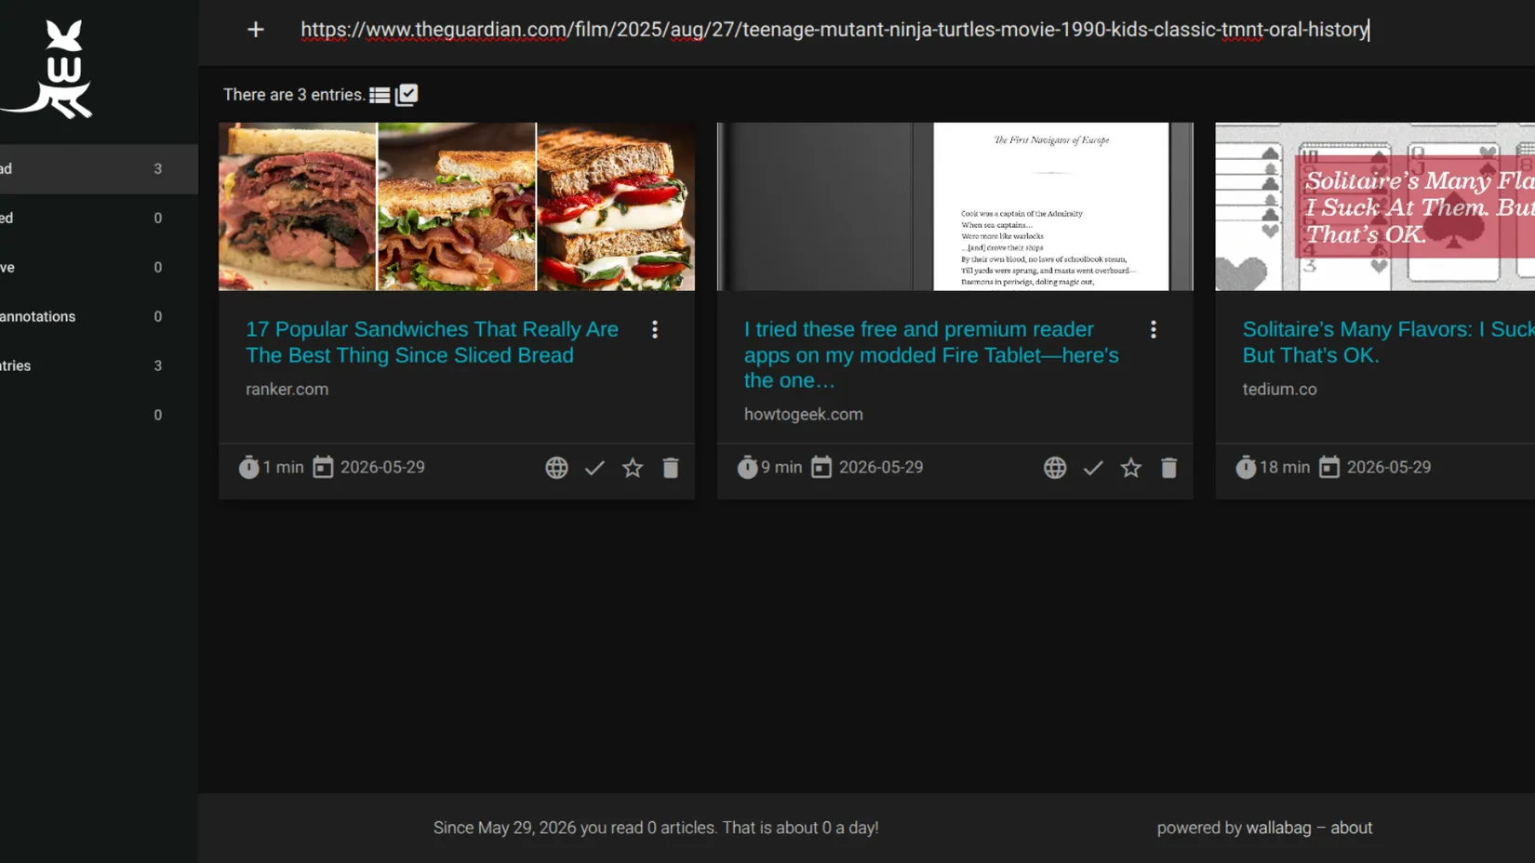Toggle mass action checkbox icon
Screen dimensions: 1535x863
tap(407, 95)
